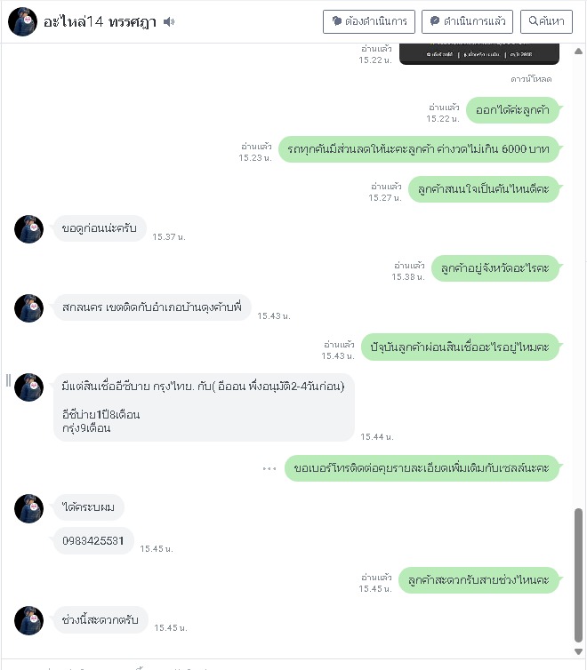Click sender avatar beside ช่วงนี้สะดวกตรับ message
587x670 pixels.
(x=29, y=620)
